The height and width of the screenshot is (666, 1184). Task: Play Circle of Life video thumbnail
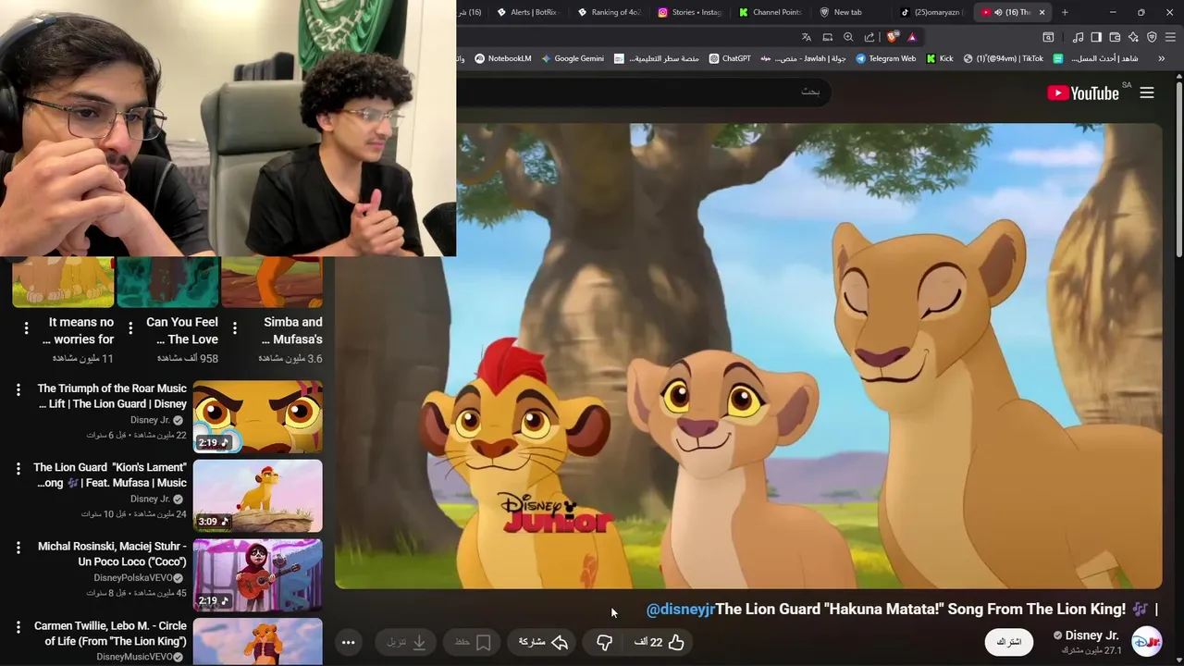coord(257,641)
